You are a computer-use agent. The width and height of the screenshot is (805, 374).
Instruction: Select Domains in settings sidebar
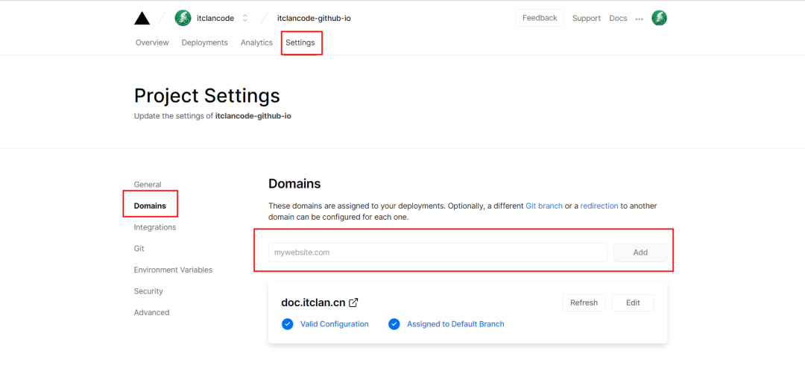pos(150,206)
